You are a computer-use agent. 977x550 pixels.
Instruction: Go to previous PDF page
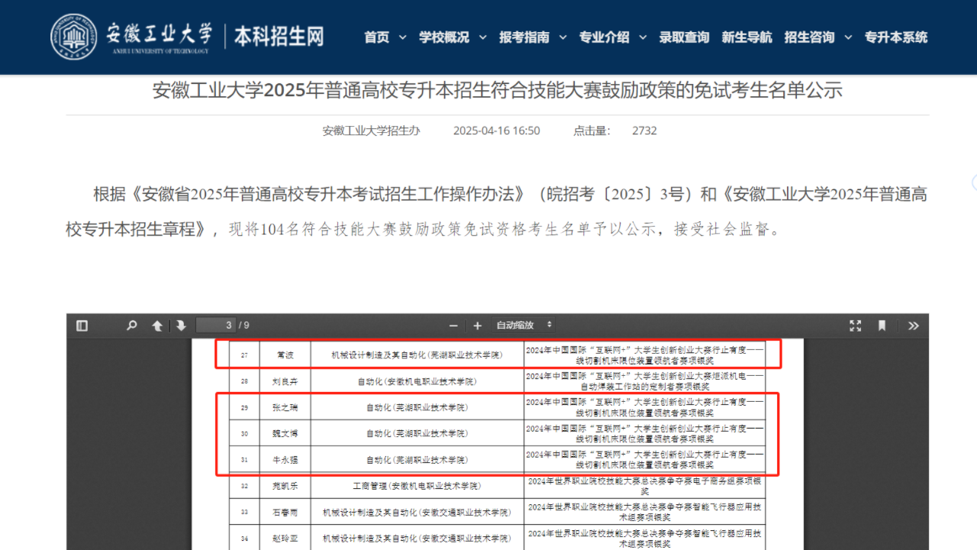pos(157,325)
